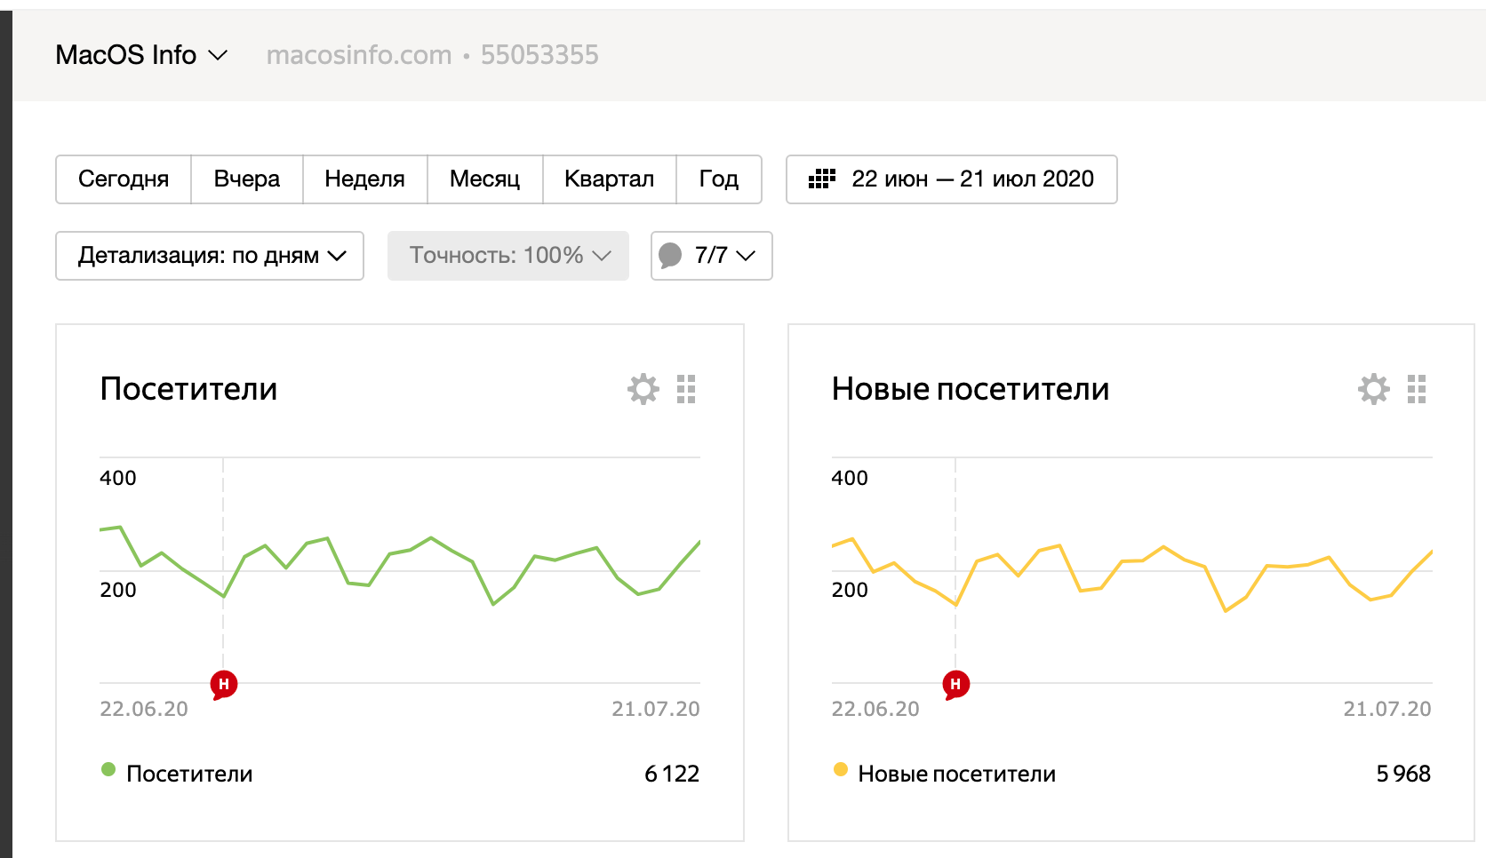Select the Неделя period tab
Screen dimensions: 1486x858
(364, 179)
